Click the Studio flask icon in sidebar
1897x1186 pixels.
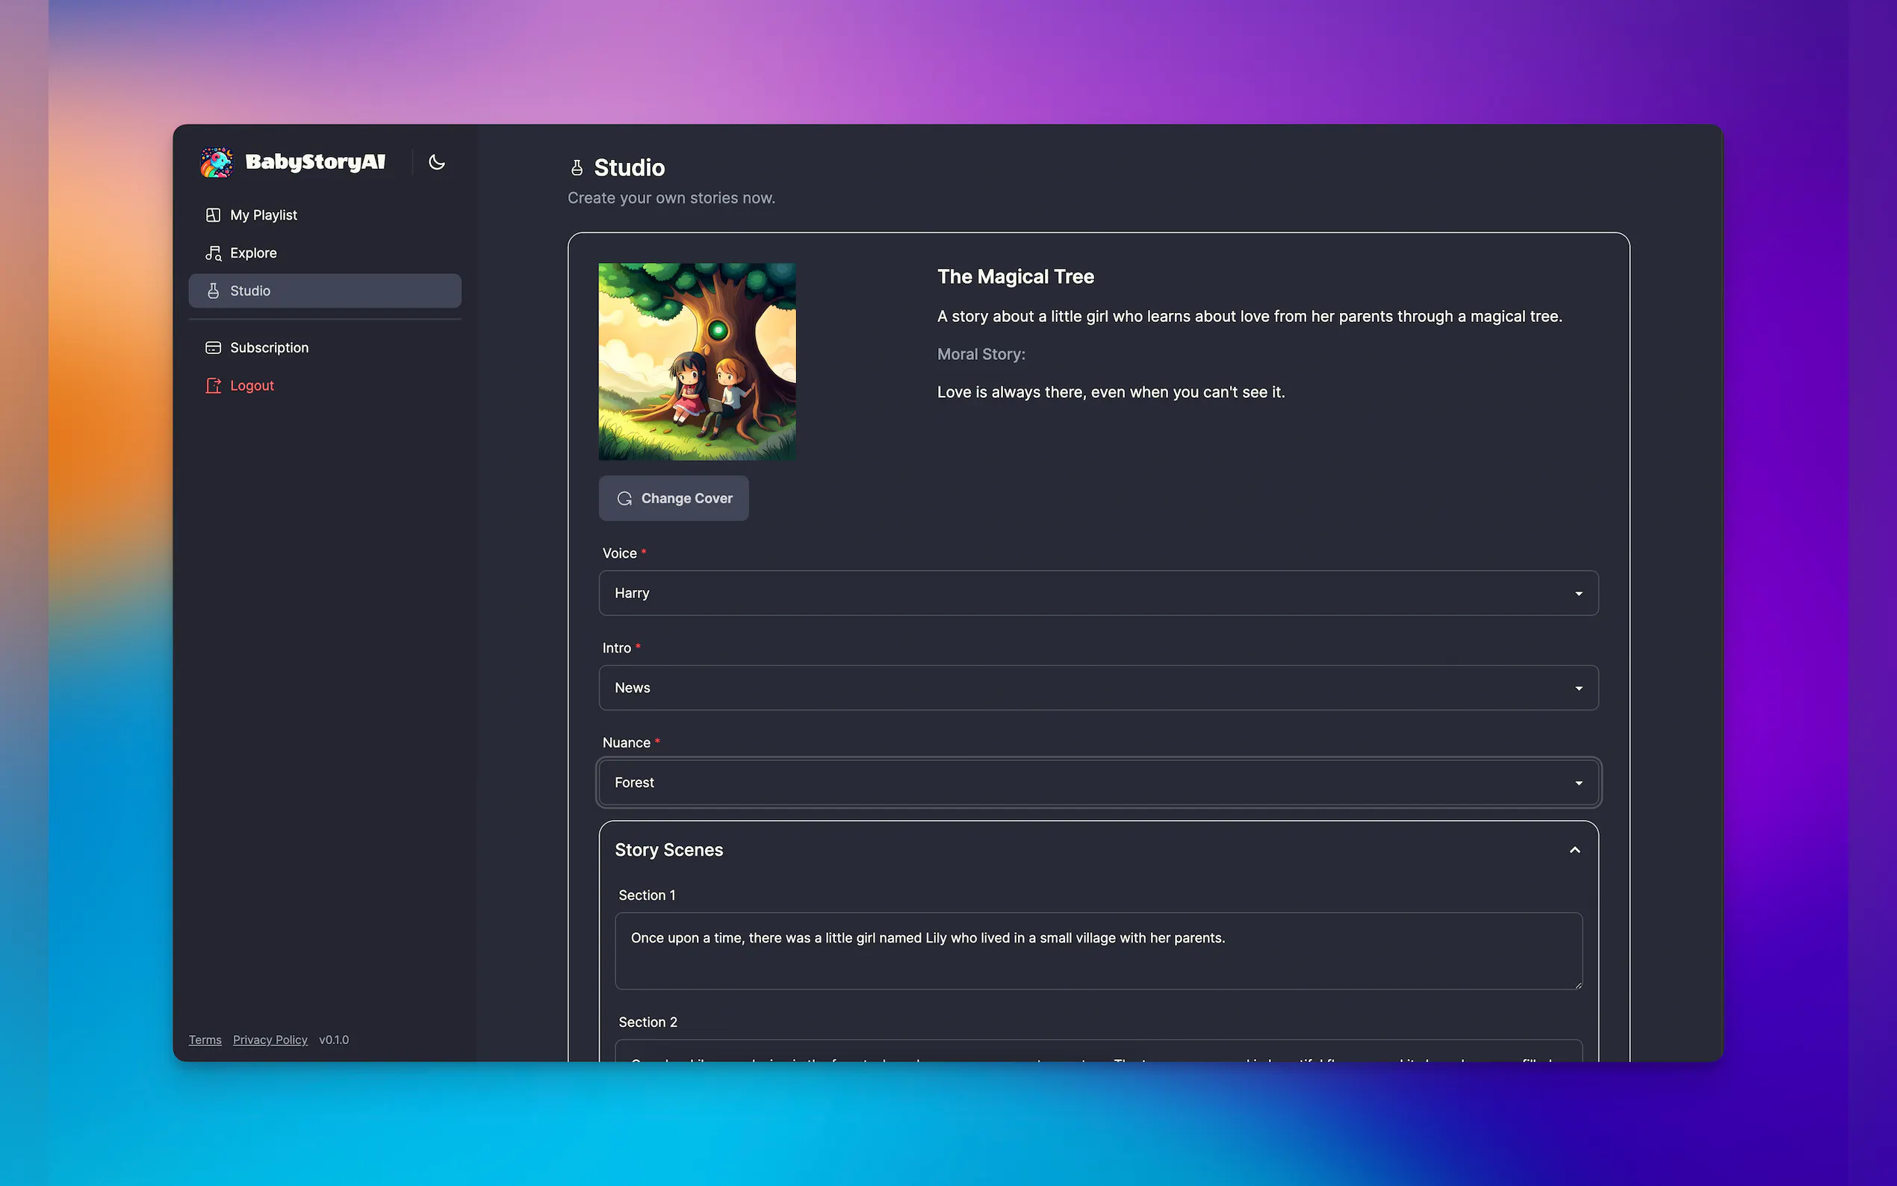pos(213,291)
